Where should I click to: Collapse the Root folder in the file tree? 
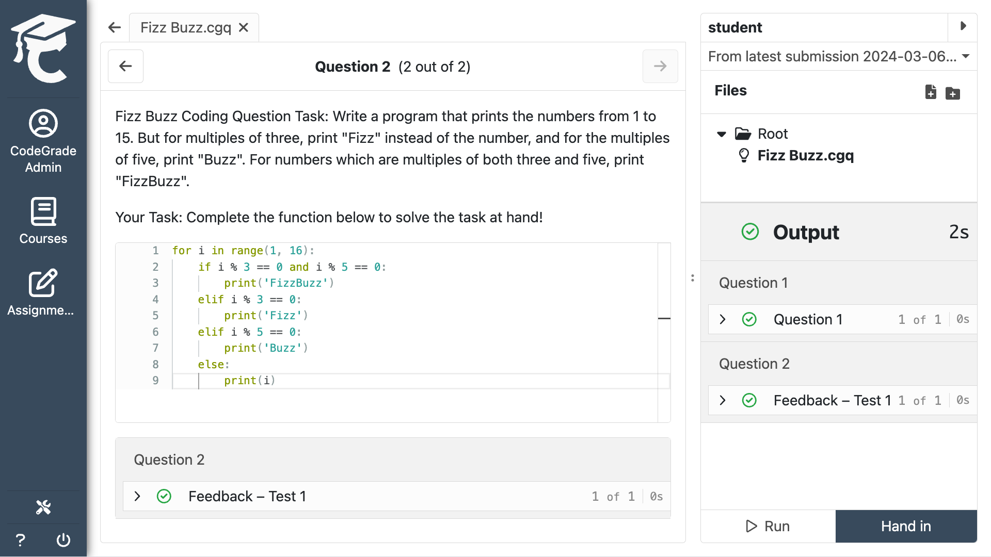pos(721,134)
